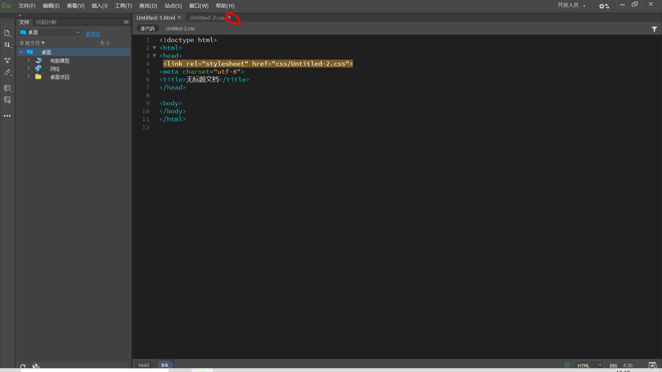Close the Untitled-1.html tab
The height and width of the screenshot is (372, 662).
(x=179, y=17)
